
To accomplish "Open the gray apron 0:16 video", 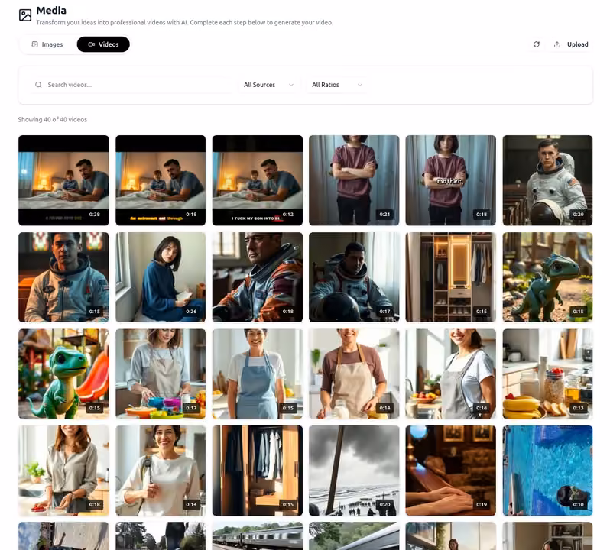I will pos(451,374).
